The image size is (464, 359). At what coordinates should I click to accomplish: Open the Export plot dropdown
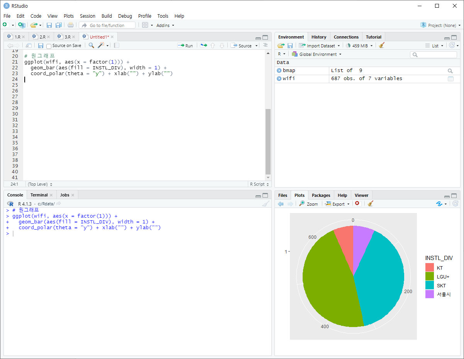click(337, 204)
